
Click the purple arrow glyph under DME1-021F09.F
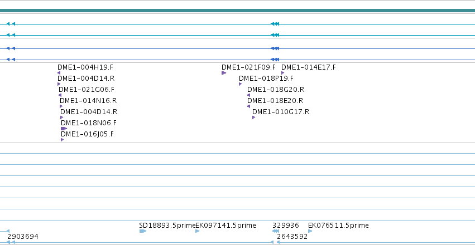[224, 73]
